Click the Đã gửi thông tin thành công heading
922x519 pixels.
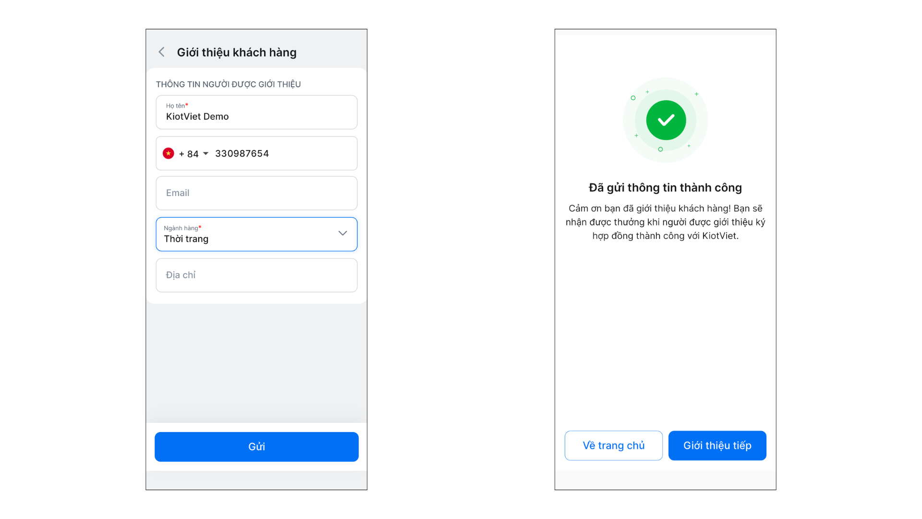pos(665,187)
